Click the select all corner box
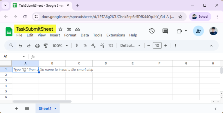Viewport: 223px width, 113px height. (x=6, y=64)
